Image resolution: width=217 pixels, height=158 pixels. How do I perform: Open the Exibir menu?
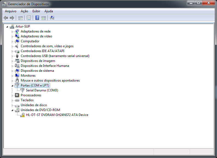pos(36,11)
